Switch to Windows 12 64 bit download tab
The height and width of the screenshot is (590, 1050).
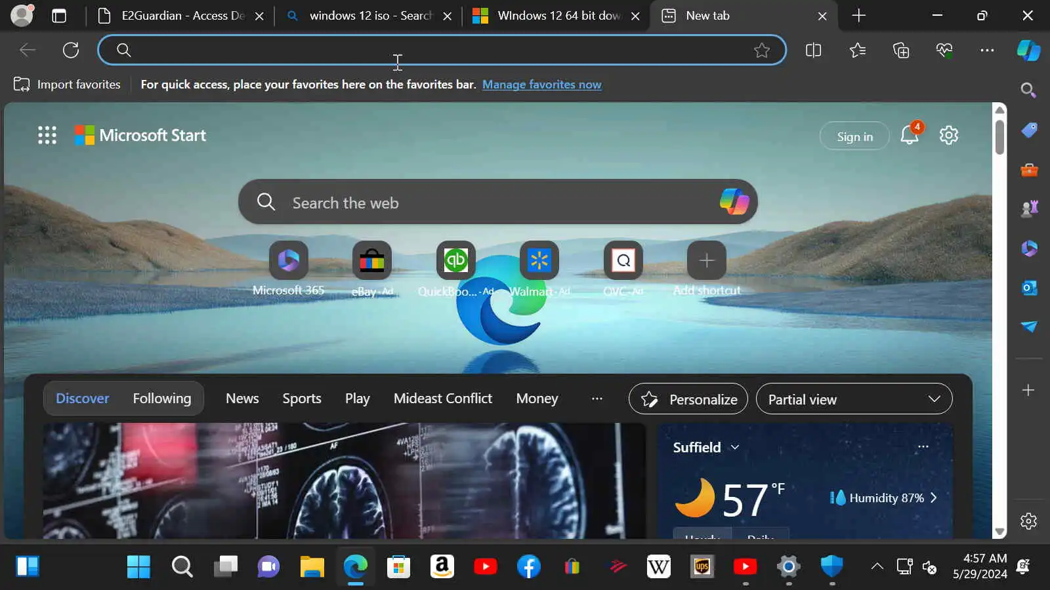coord(556,16)
